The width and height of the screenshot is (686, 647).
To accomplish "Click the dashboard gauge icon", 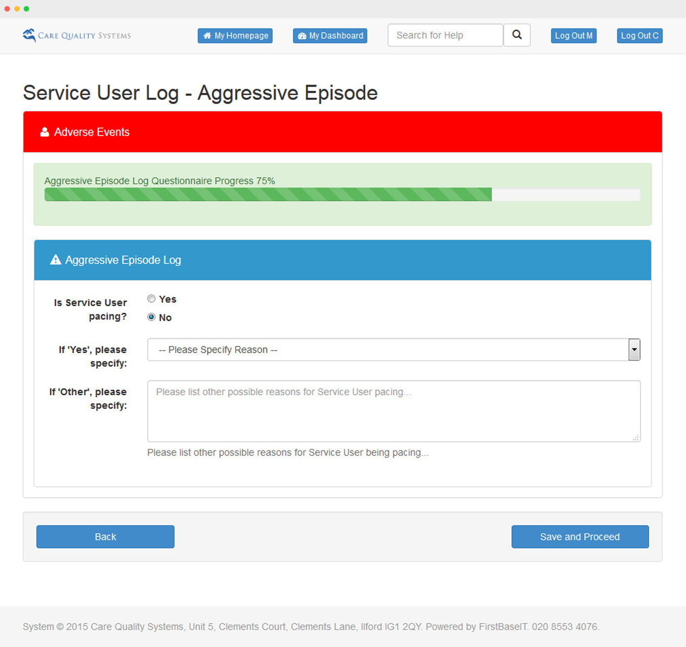I will click(x=302, y=36).
